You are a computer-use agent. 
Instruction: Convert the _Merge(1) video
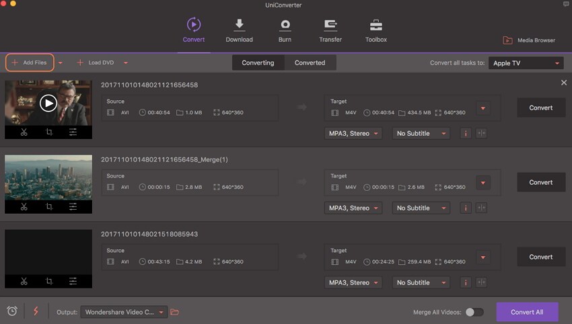541,182
